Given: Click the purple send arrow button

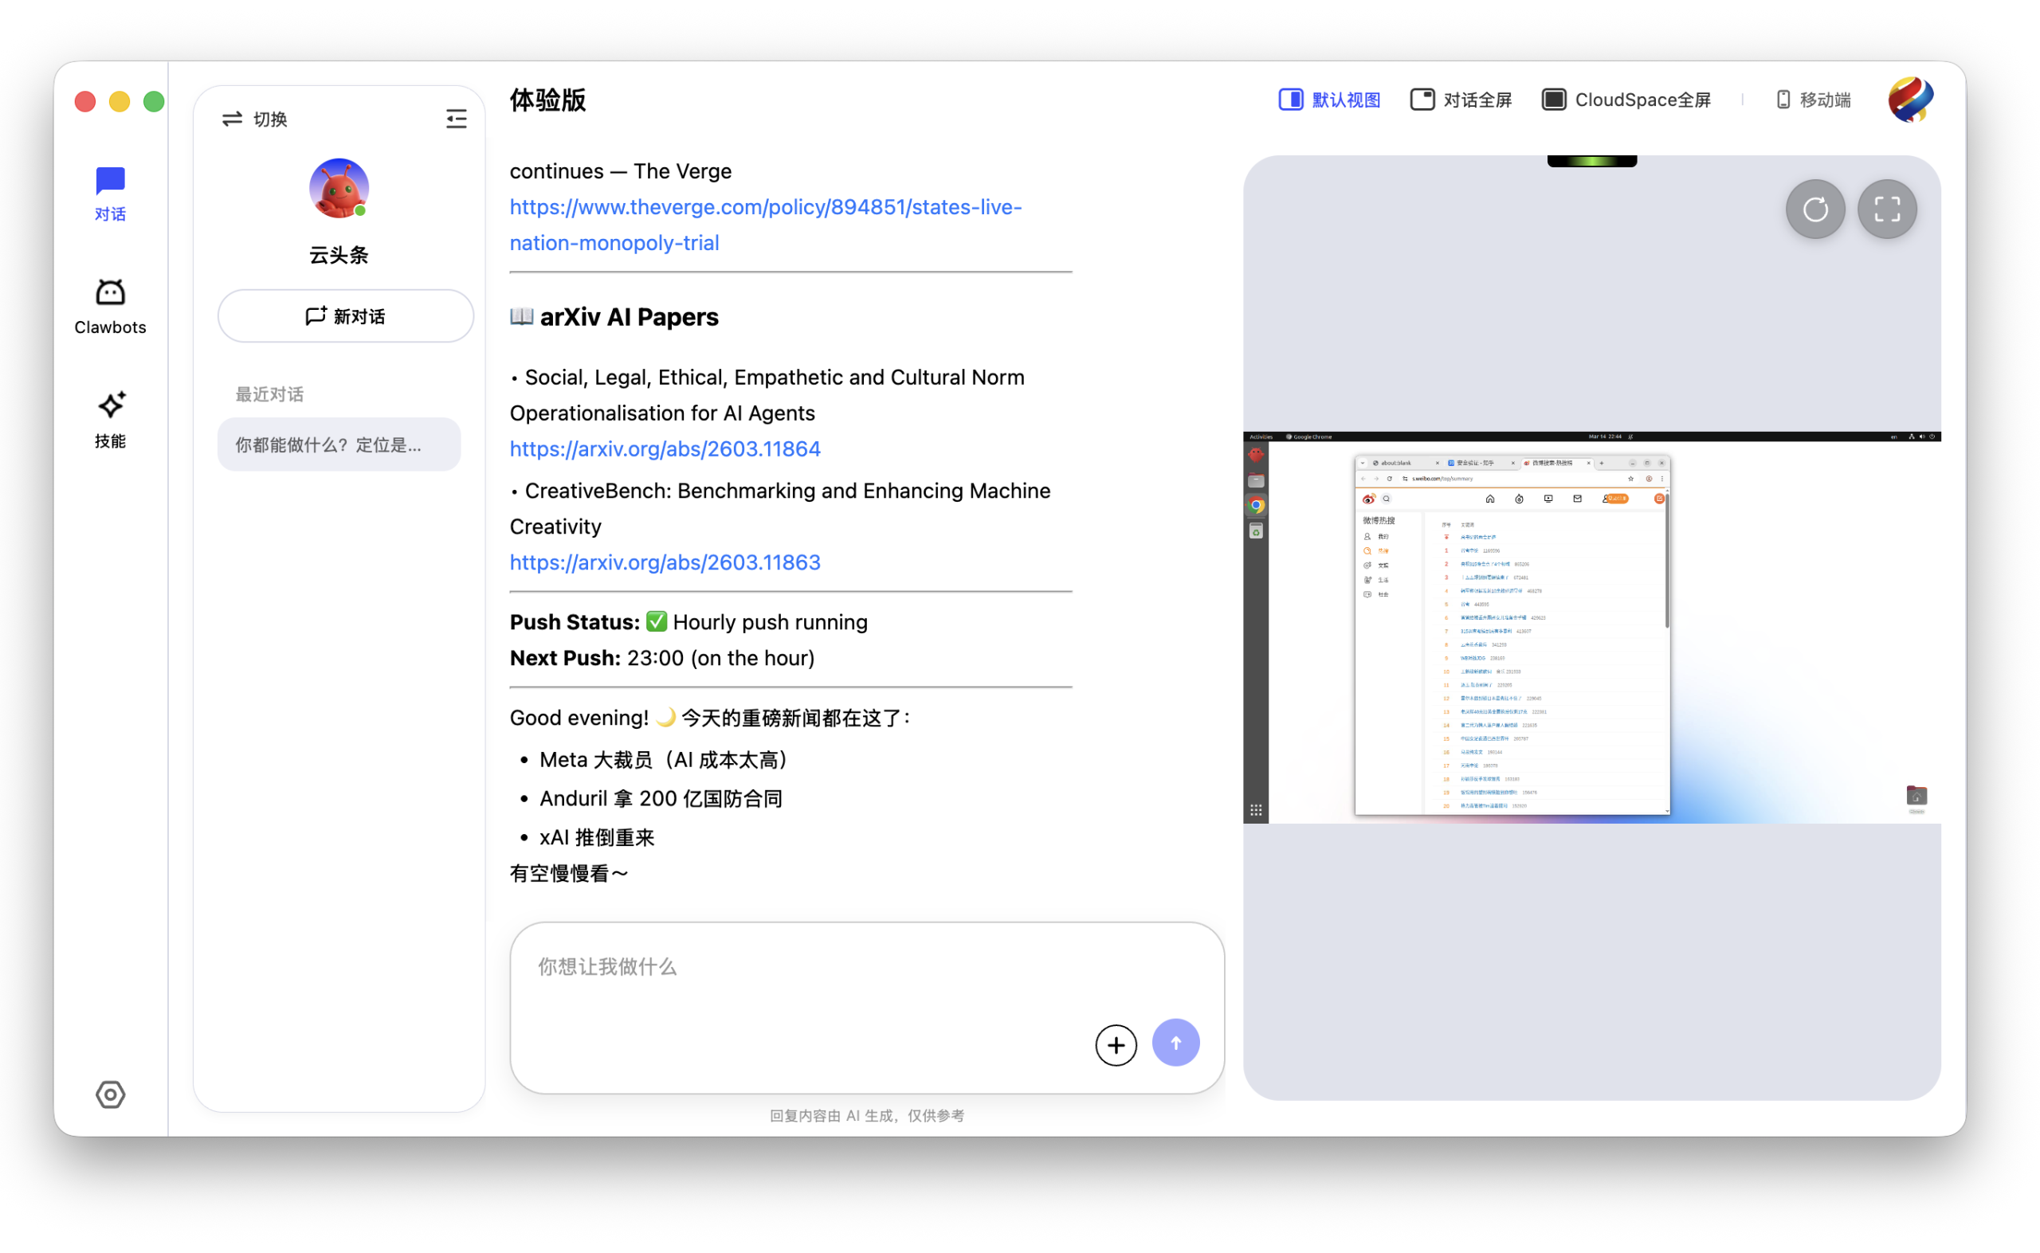Looking at the screenshot, I should (1175, 1043).
